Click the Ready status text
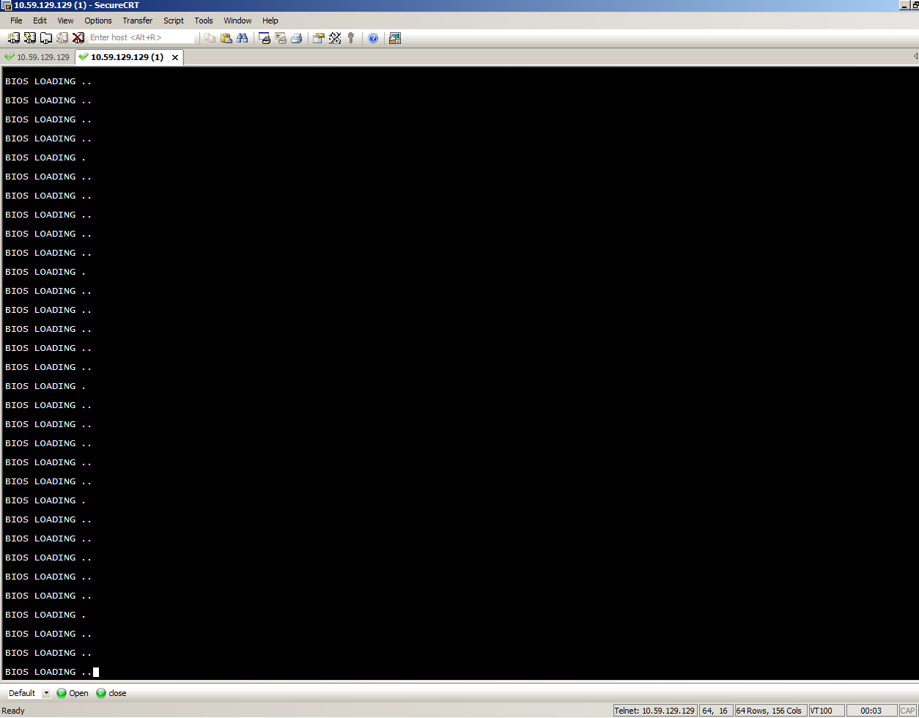 13,711
